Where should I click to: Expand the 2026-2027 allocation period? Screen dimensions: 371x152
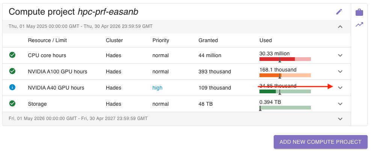(x=340, y=119)
